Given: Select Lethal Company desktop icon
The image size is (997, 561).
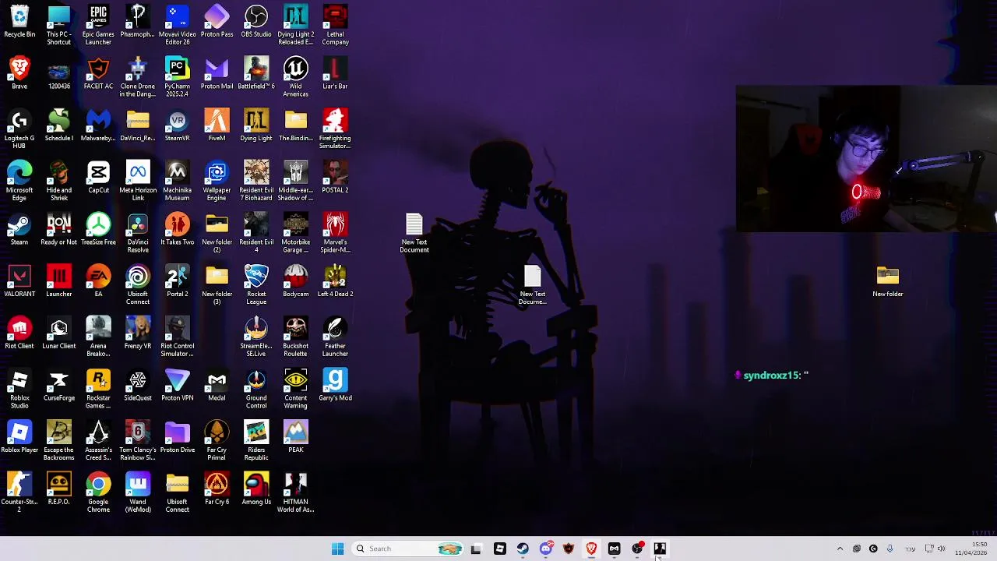Looking at the screenshot, I should point(335,25).
